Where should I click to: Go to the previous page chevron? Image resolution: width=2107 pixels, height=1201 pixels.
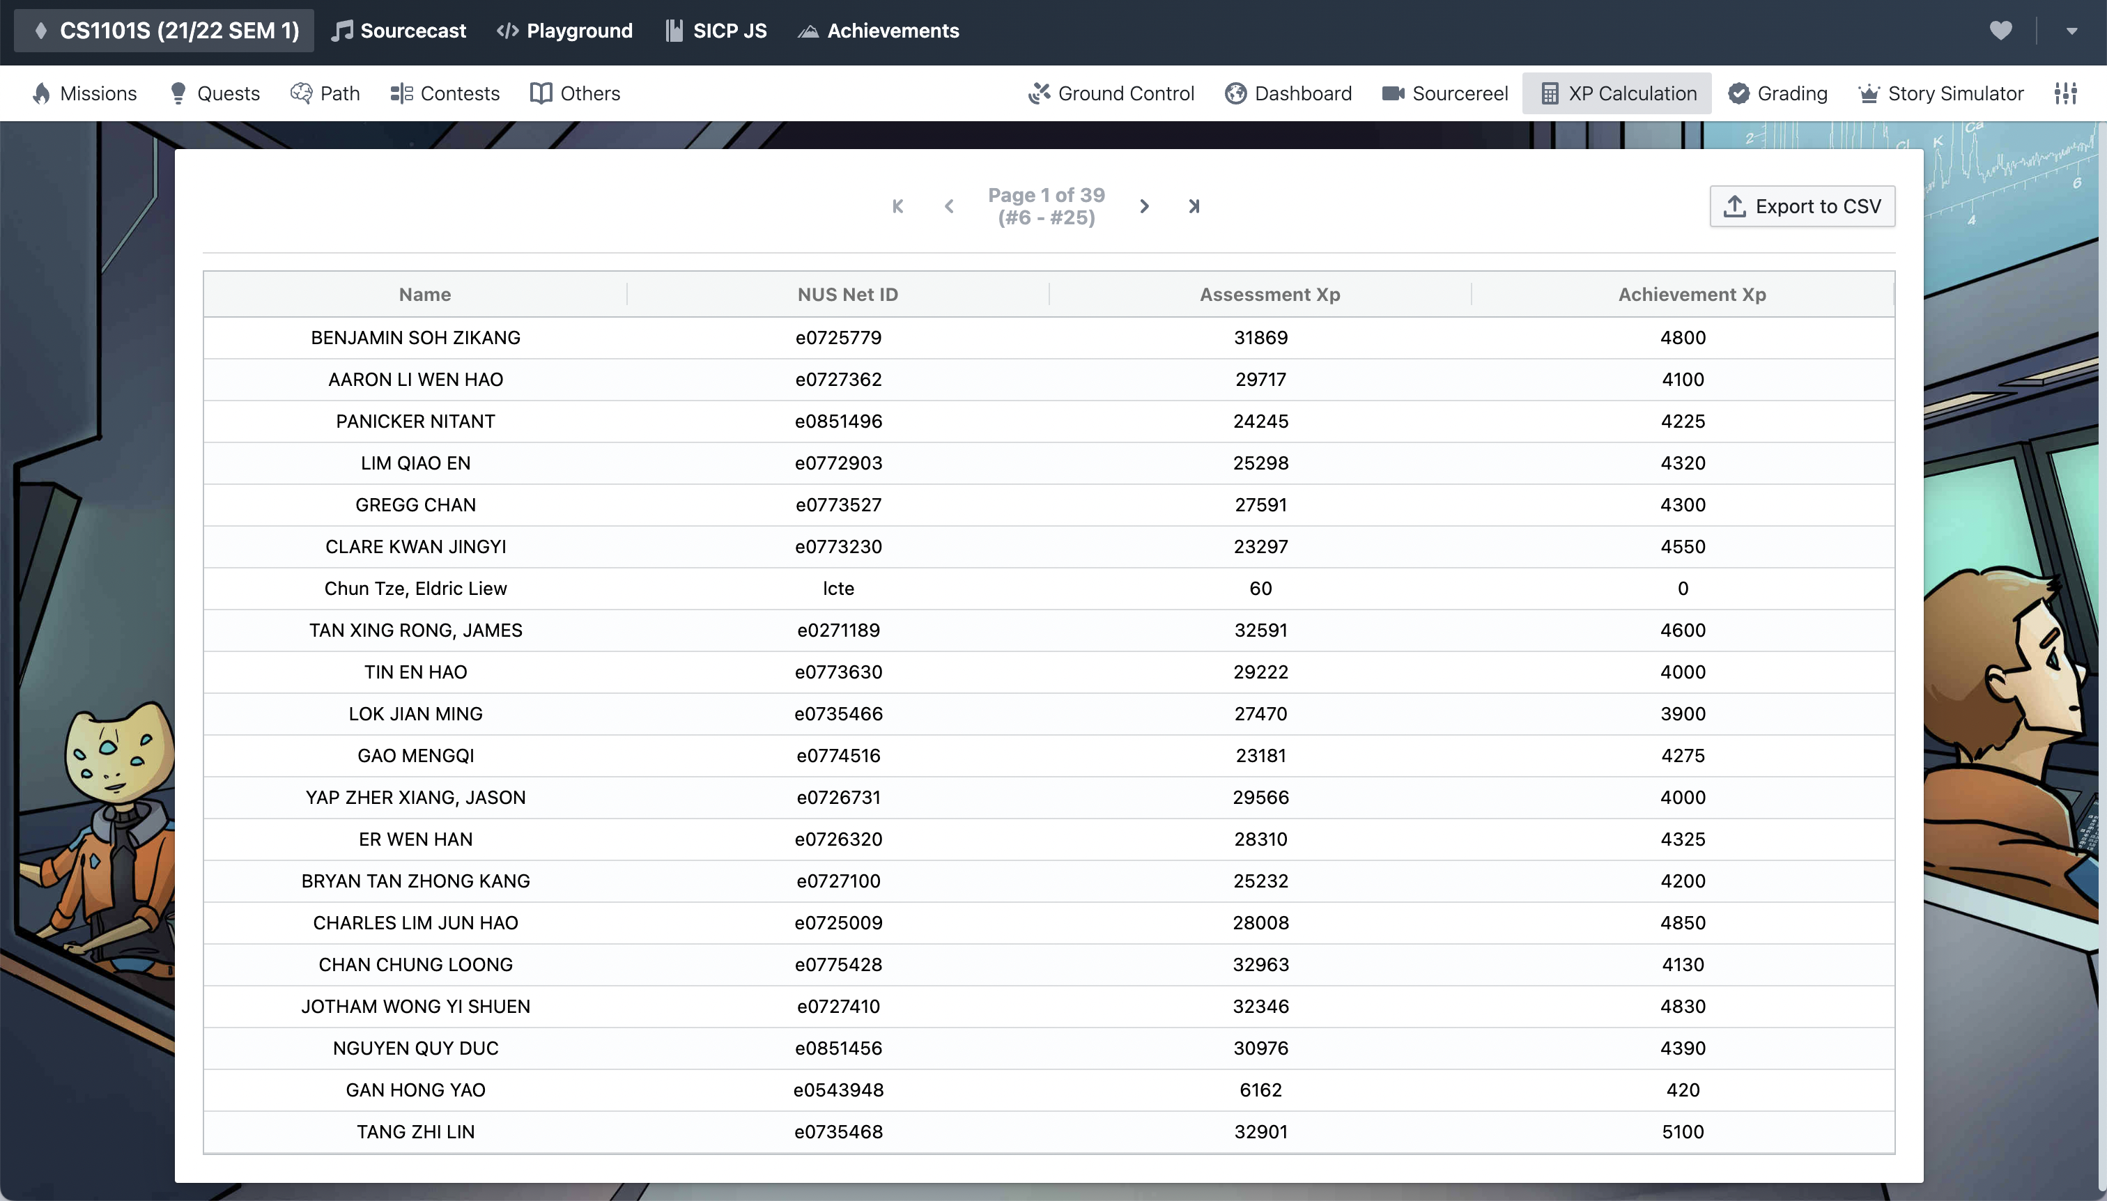(949, 206)
